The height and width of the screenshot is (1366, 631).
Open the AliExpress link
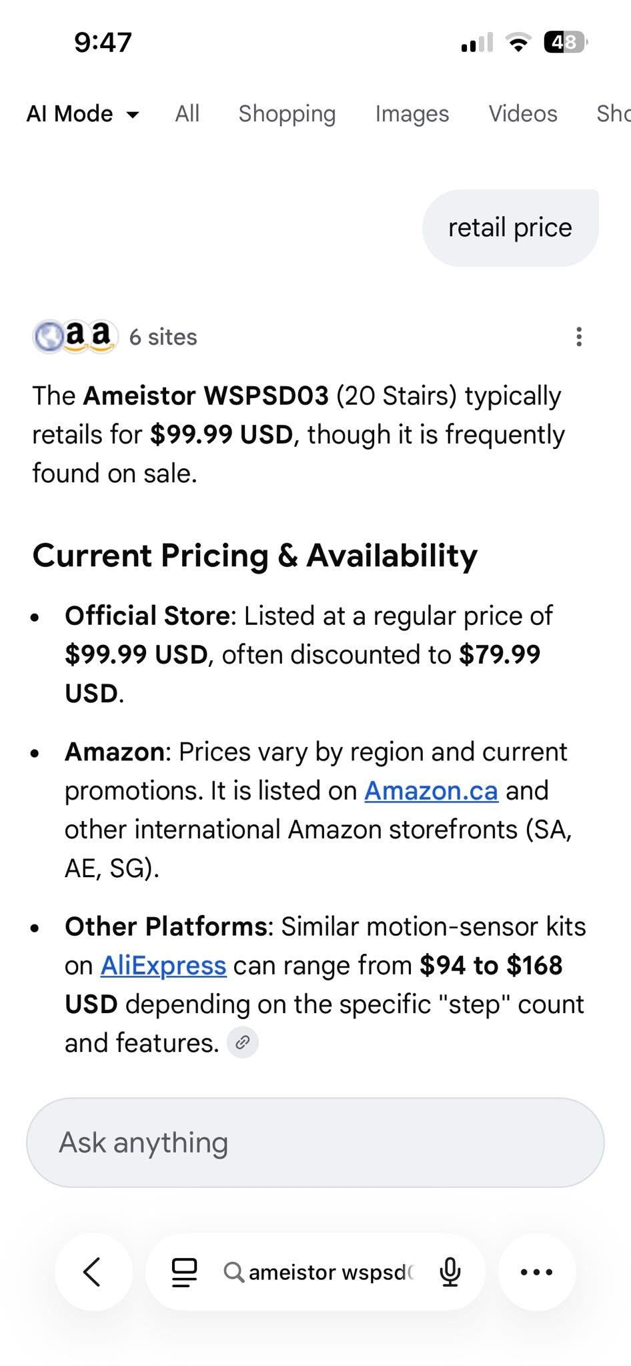coord(163,965)
